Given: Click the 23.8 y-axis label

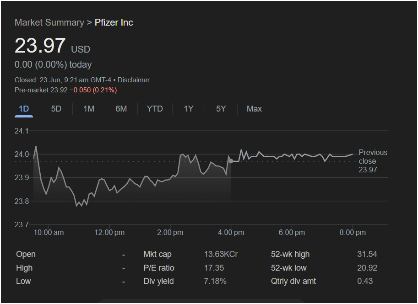Looking at the screenshot, I should coord(22,201).
